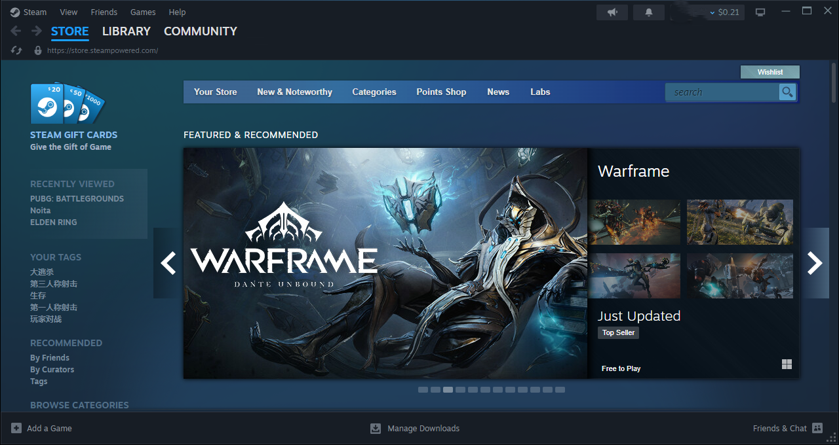Click the plus icon beside Add a Game
839x445 pixels.
click(16, 428)
